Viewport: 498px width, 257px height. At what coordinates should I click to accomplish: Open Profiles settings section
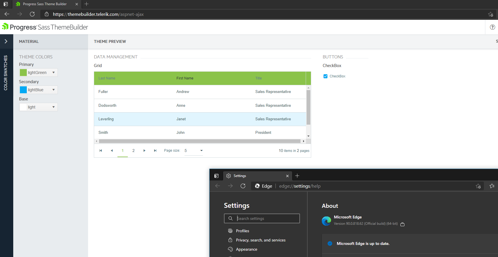tap(243, 231)
